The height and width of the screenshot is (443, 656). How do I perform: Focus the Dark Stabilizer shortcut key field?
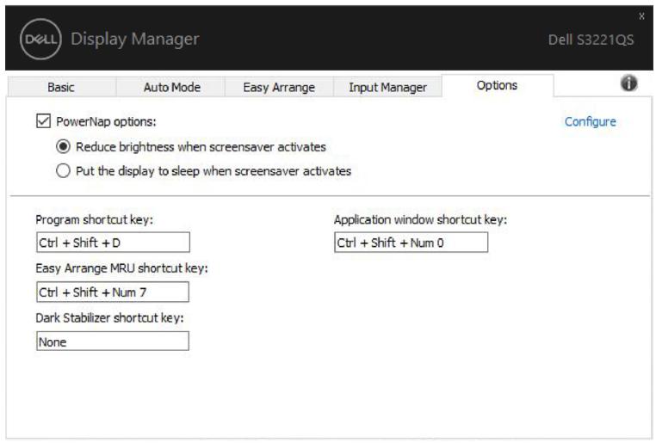click(113, 341)
